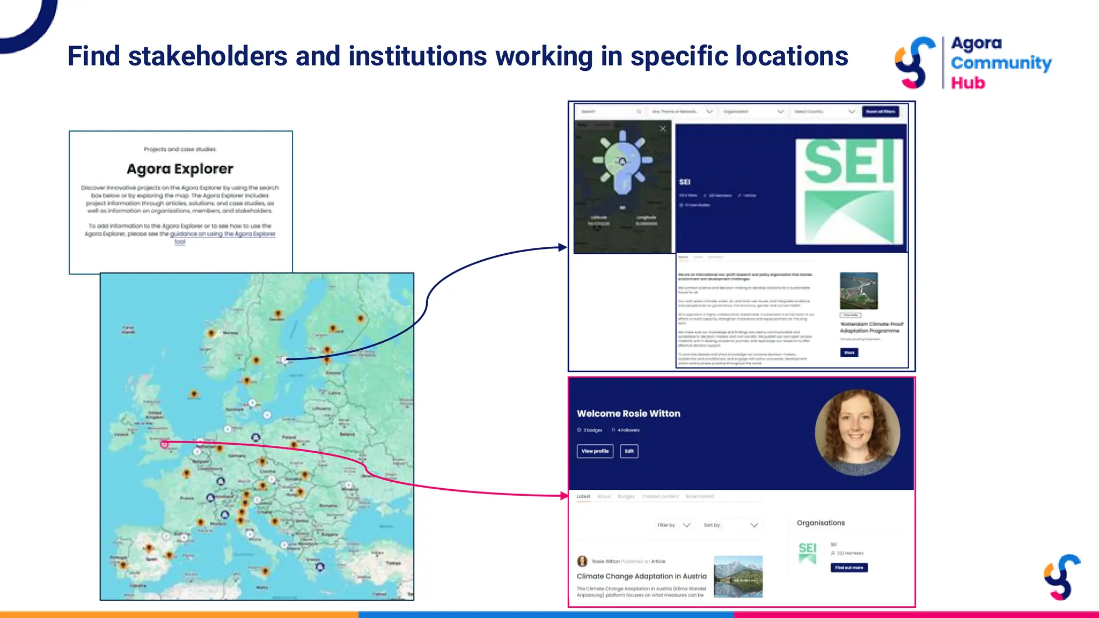This screenshot has width=1099, height=618.
Task: Click Rosie Witton's large profile photo
Action: (x=857, y=432)
